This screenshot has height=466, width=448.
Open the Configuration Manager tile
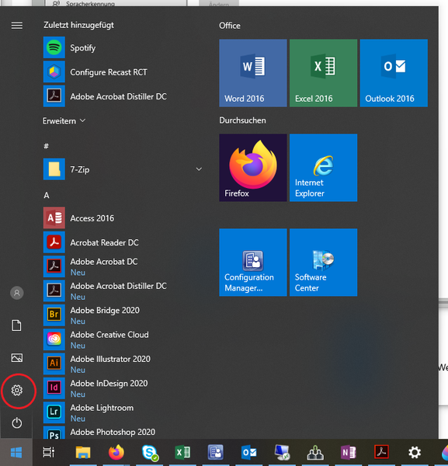253,263
